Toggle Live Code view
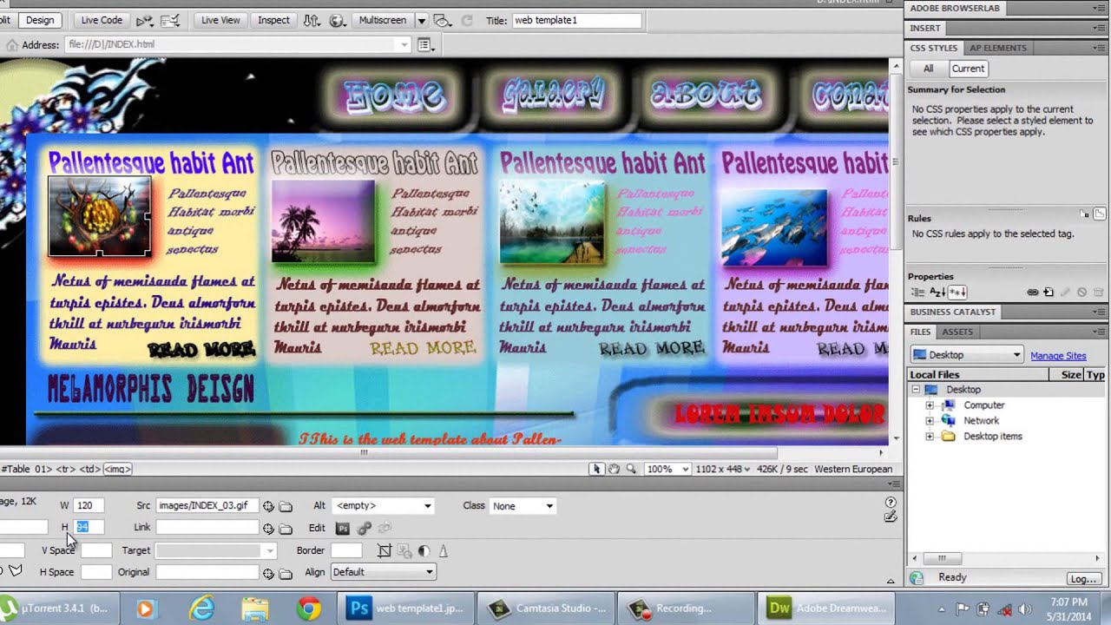The height and width of the screenshot is (625, 1111). [102, 20]
